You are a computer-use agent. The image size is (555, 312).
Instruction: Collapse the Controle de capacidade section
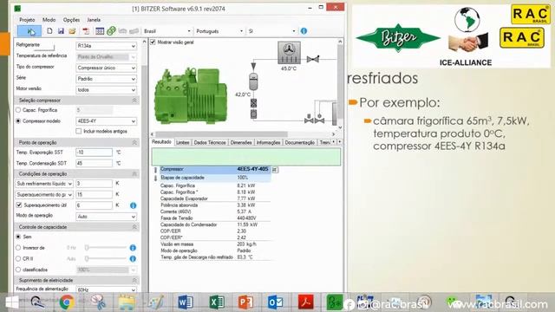pyautogui.click(x=134, y=227)
